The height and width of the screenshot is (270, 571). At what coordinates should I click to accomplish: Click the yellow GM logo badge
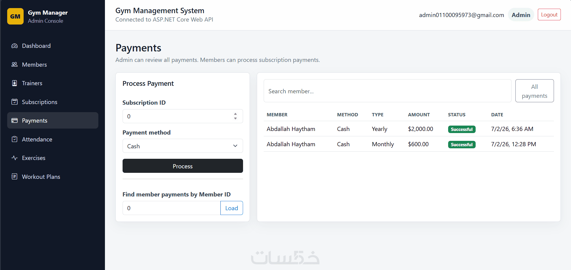(x=15, y=16)
